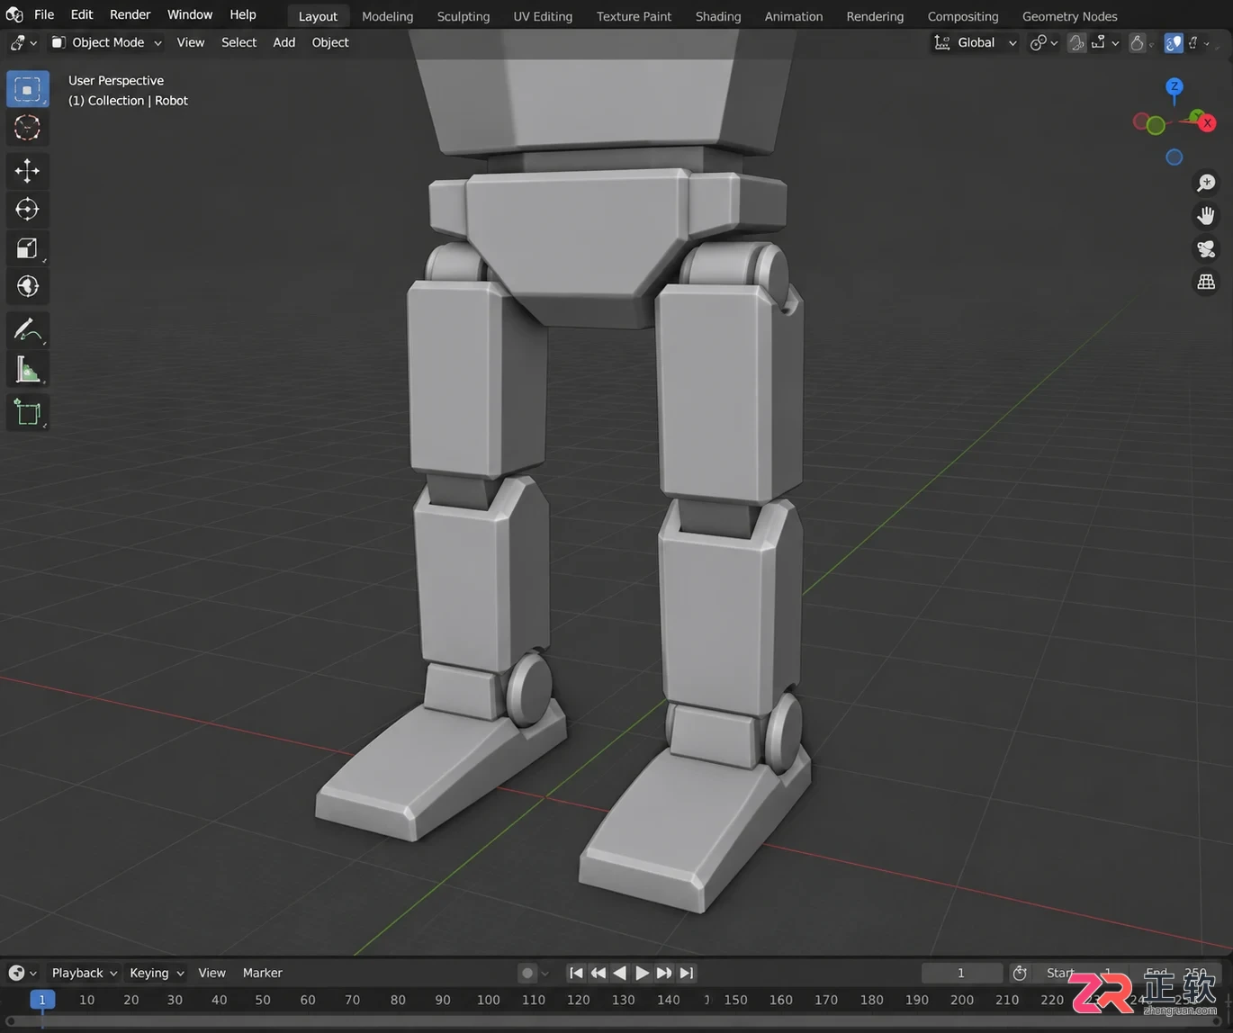Image resolution: width=1233 pixels, height=1033 pixels.
Task: Expand the Playback popover
Action: [85, 973]
